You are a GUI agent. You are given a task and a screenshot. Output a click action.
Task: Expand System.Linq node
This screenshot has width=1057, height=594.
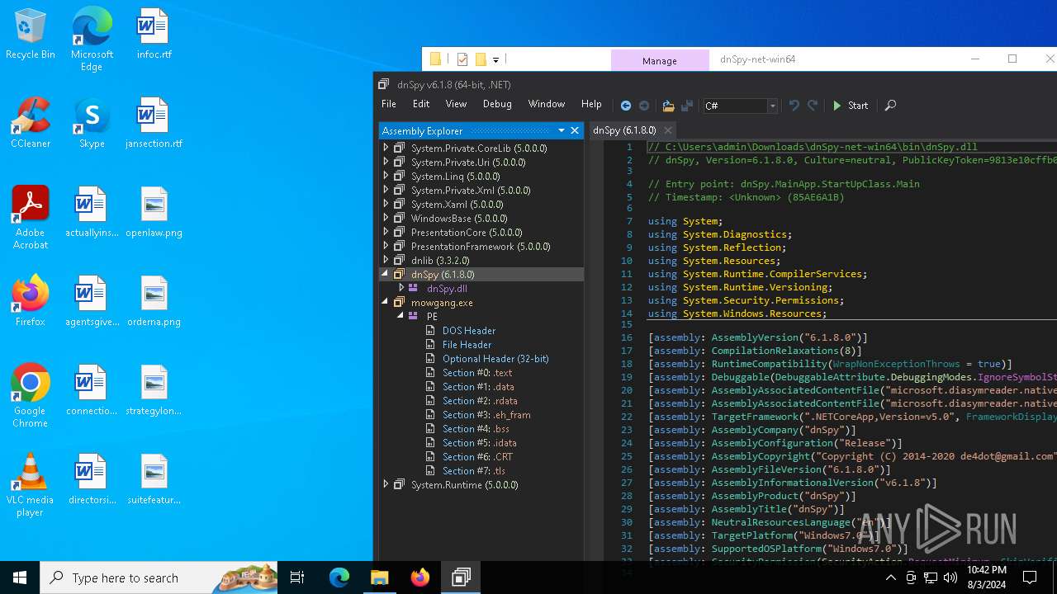(386, 177)
